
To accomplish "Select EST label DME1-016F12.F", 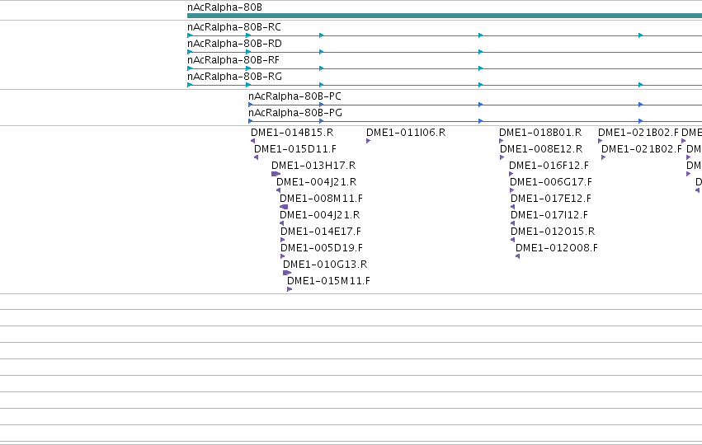I will (549, 166).
